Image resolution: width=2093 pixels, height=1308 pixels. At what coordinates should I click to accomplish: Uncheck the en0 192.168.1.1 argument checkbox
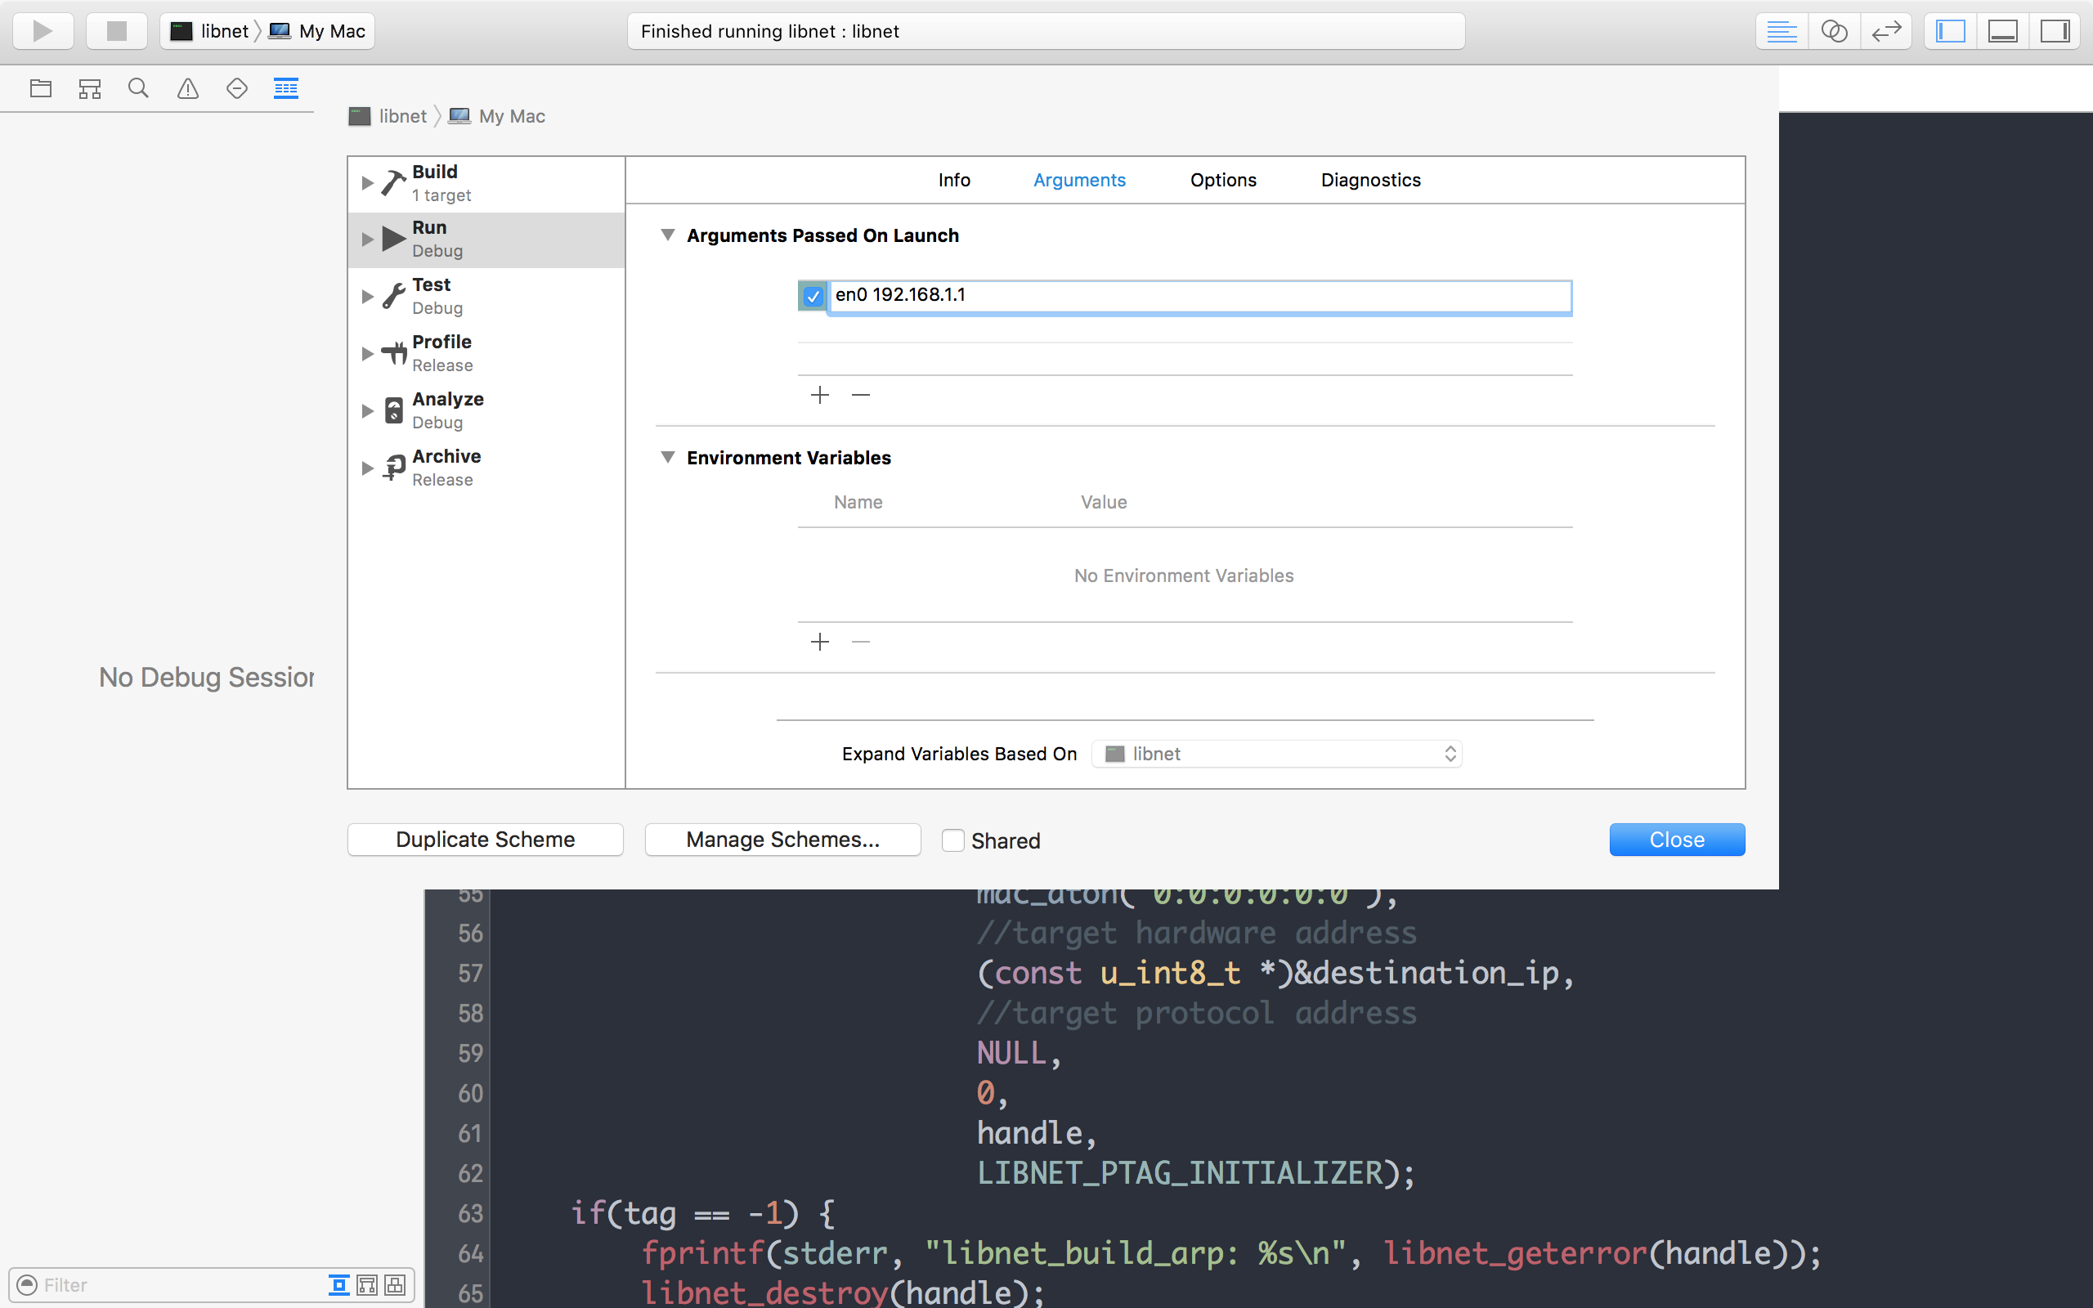pos(812,297)
